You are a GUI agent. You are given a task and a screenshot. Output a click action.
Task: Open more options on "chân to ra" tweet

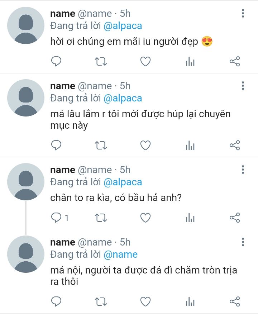tap(243, 170)
